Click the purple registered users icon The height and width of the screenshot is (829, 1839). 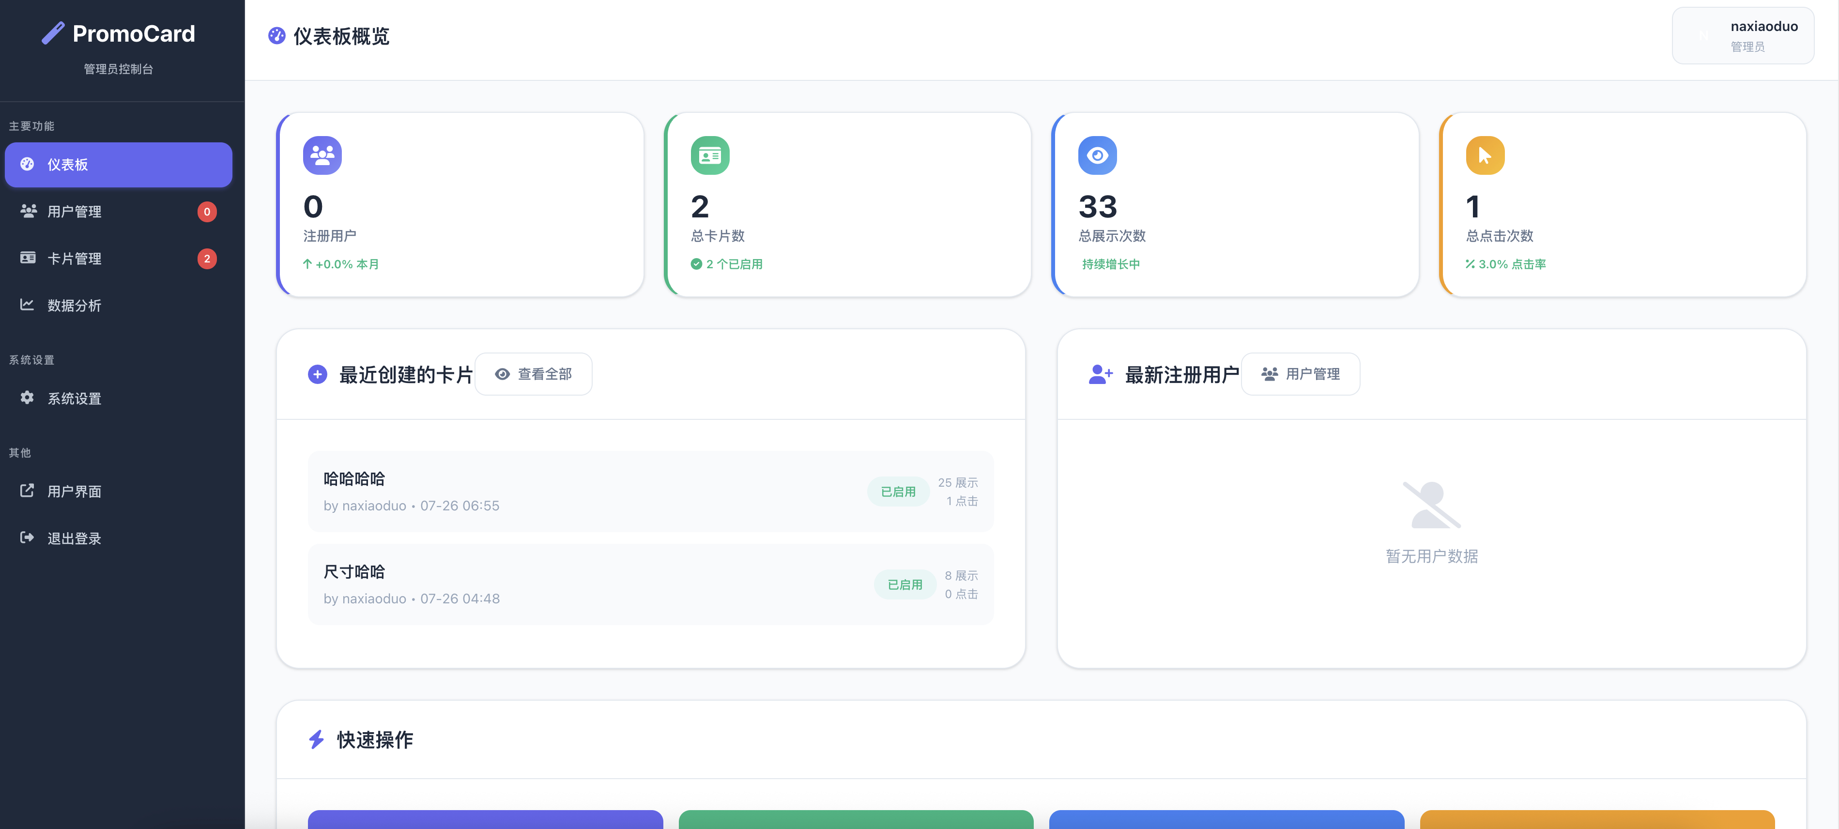(x=322, y=155)
